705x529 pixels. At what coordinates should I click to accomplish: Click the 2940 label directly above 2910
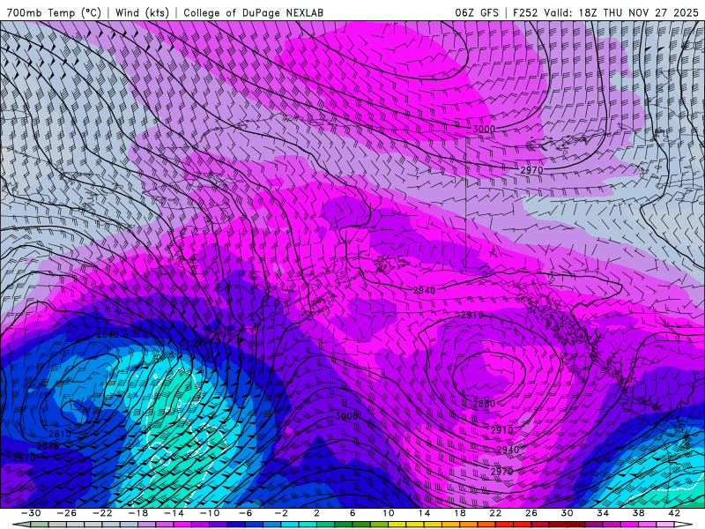[425, 291]
